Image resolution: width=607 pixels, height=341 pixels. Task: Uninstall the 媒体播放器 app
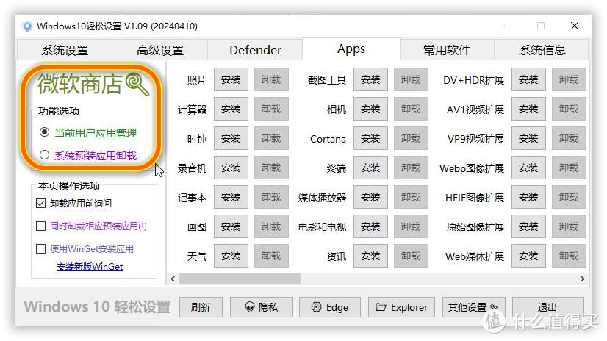pyautogui.click(x=411, y=198)
